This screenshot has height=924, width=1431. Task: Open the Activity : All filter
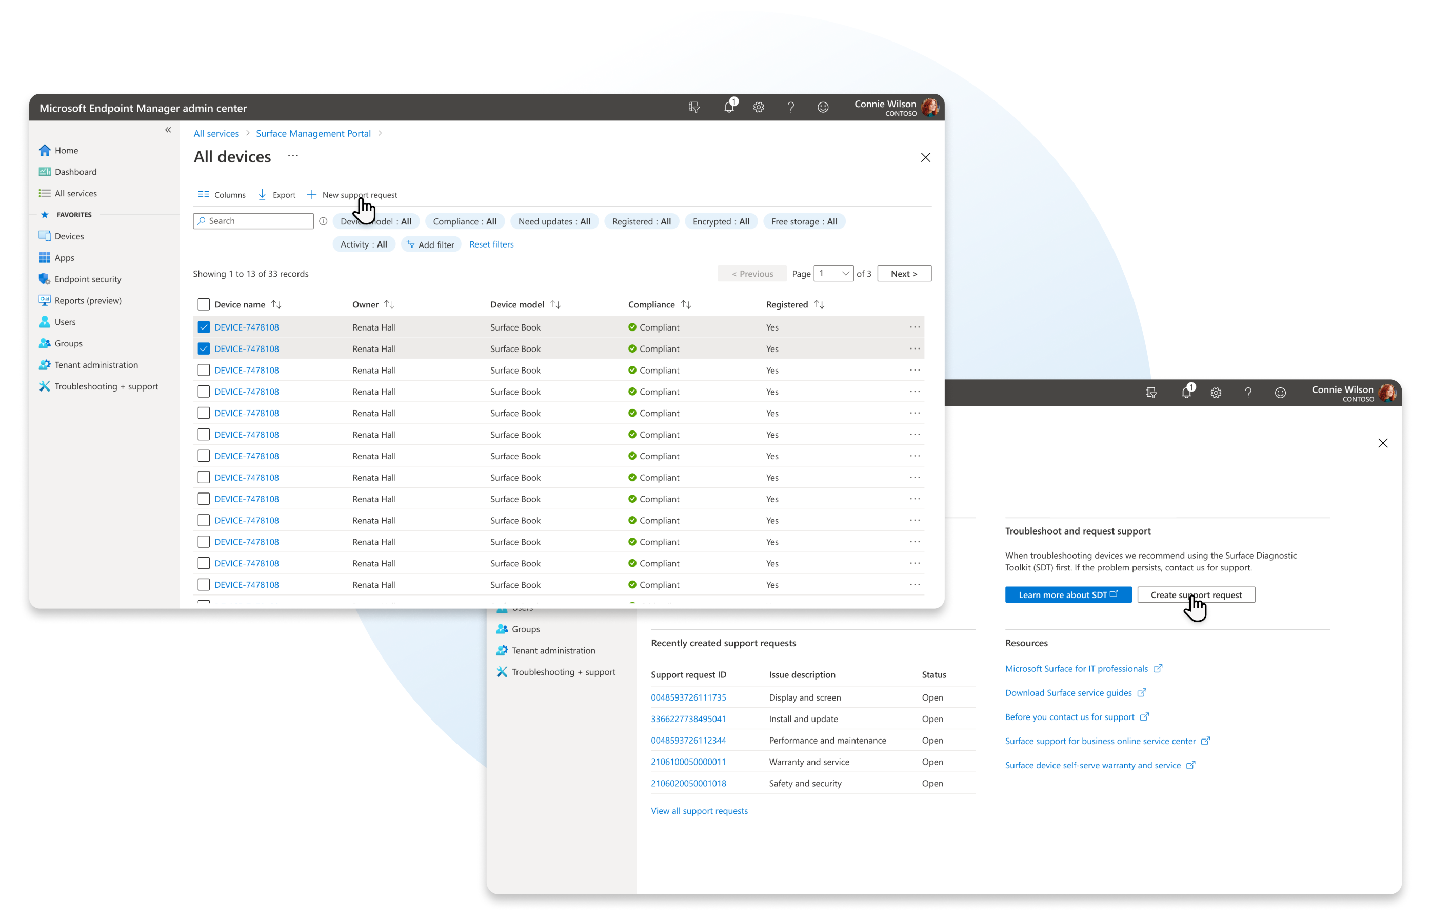pos(364,244)
